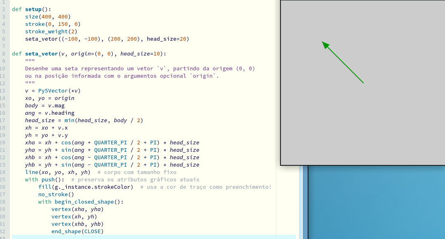Click the 'def seta_vetor' function definition
Viewport: 445px width, 239px height.
(x=89, y=53)
